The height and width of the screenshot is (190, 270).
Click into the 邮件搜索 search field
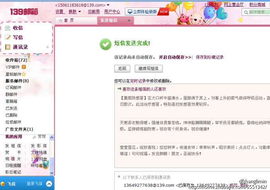pyautogui.click(x=256, y=12)
